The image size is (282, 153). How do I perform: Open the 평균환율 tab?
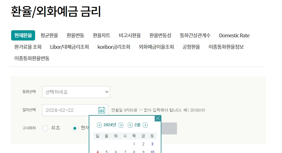49,35
